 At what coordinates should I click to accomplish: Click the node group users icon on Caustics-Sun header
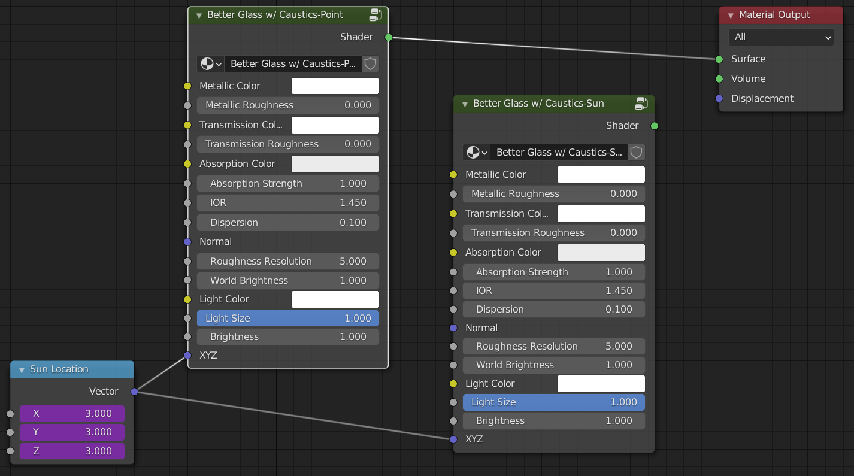pyautogui.click(x=641, y=103)
